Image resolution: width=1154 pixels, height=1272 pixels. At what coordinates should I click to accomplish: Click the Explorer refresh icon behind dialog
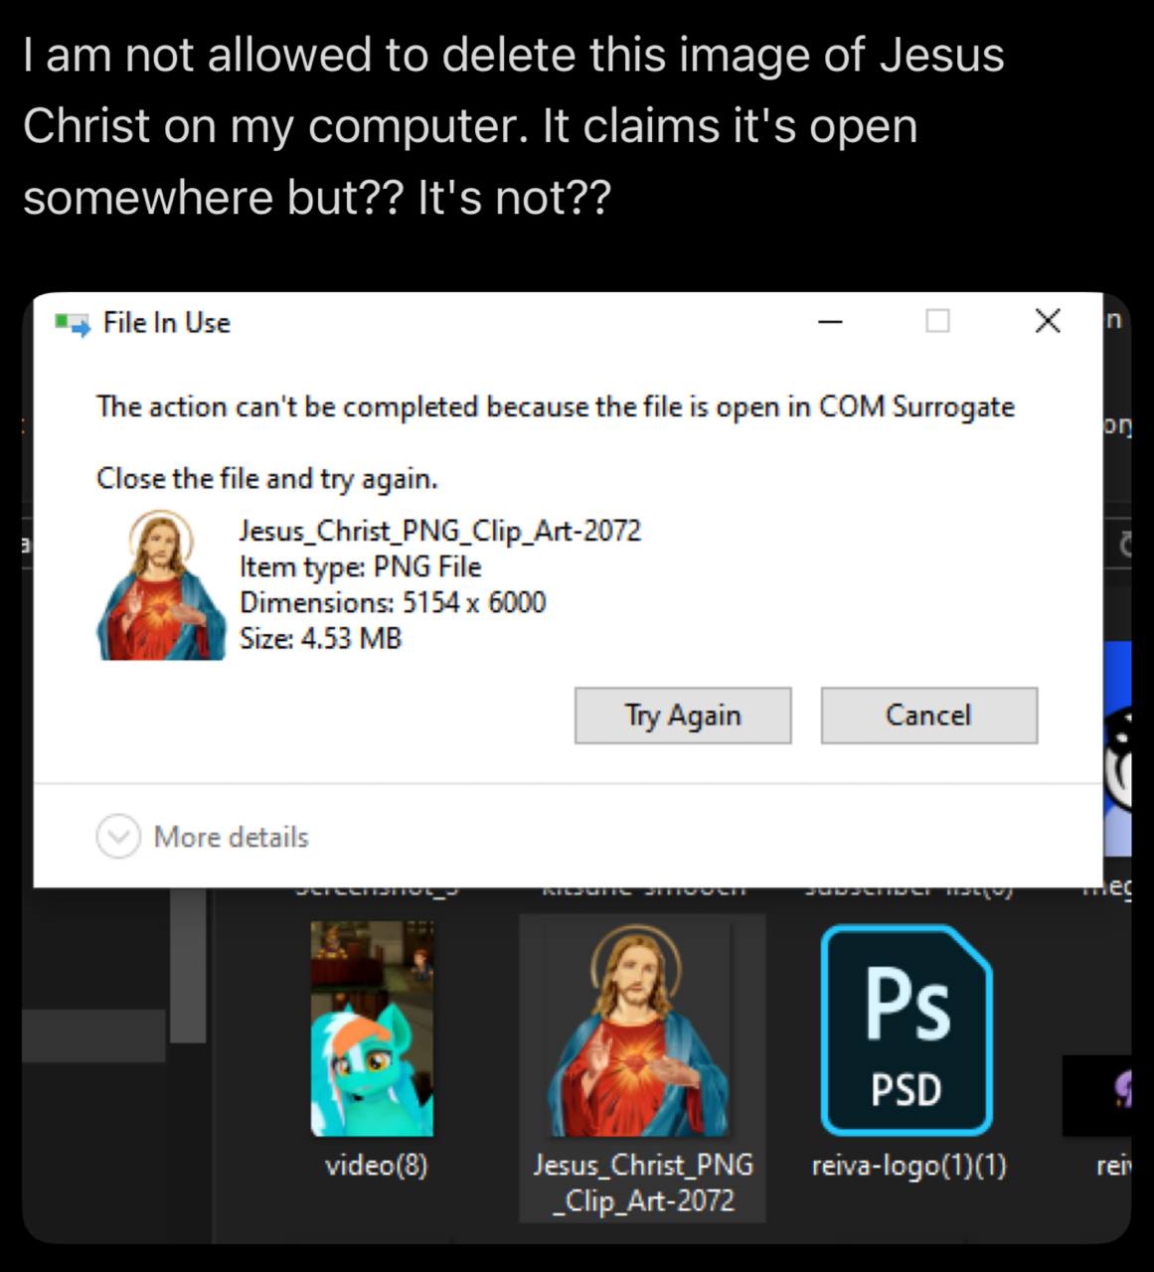1124,545
